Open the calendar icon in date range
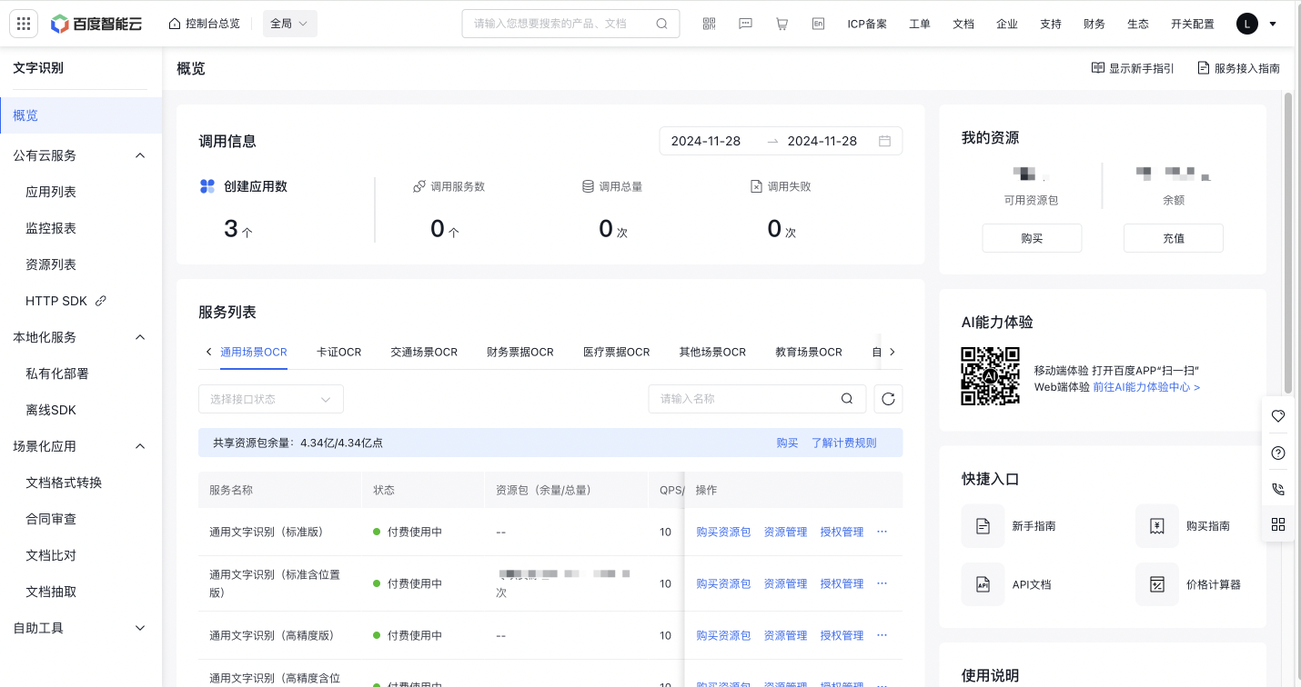 884,141
